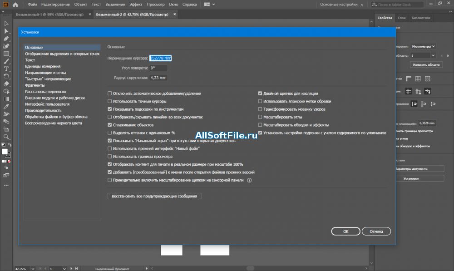Select the Type tool

pyautogui.click(x=6, y=69)
